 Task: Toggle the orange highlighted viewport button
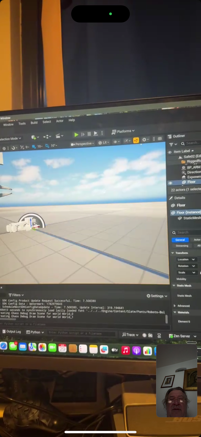pos(136,140)
